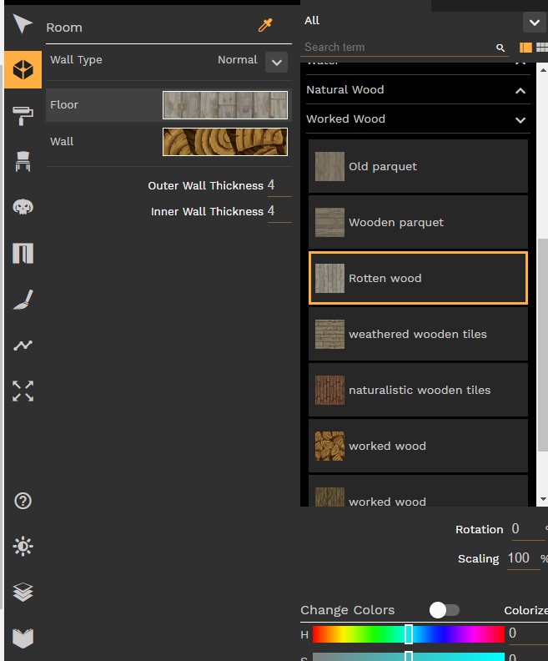Click the orange room cube tool

tap(23, 71)
